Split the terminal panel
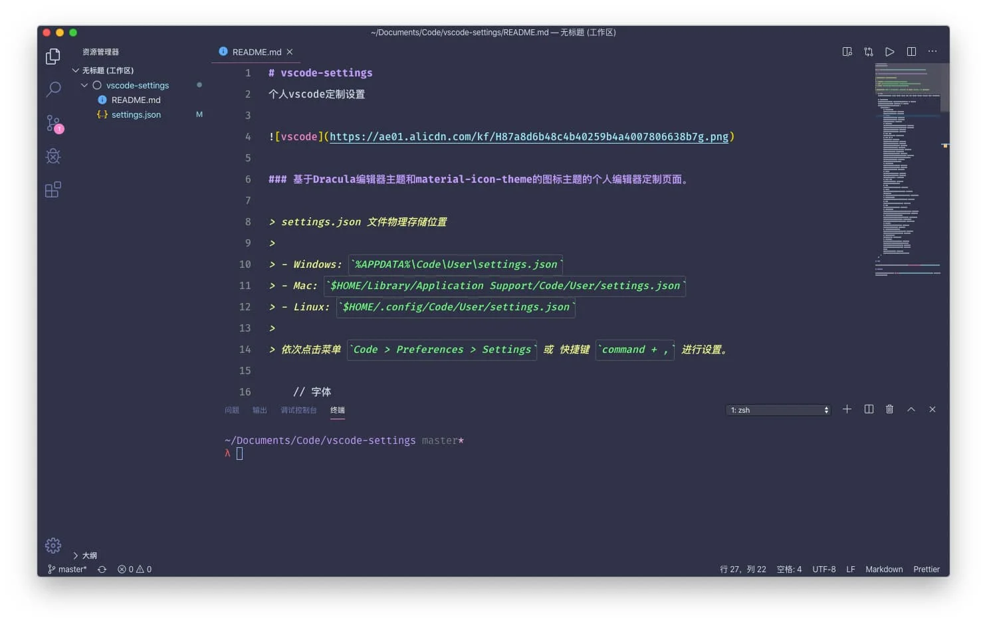This screenshot has height=626, width=987. click(x=869, y=409)
